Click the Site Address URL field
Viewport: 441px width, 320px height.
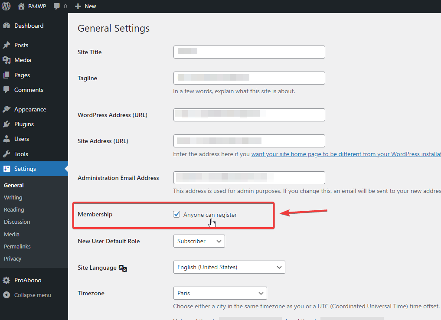point(249,141)
